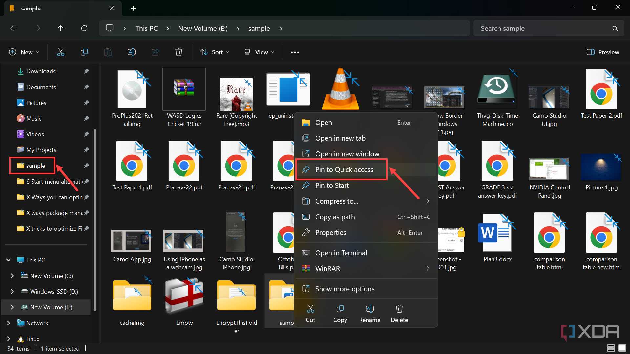The image size is (630, 354).
Task: Add a new tab with plus button
Action: coord(133,8)
